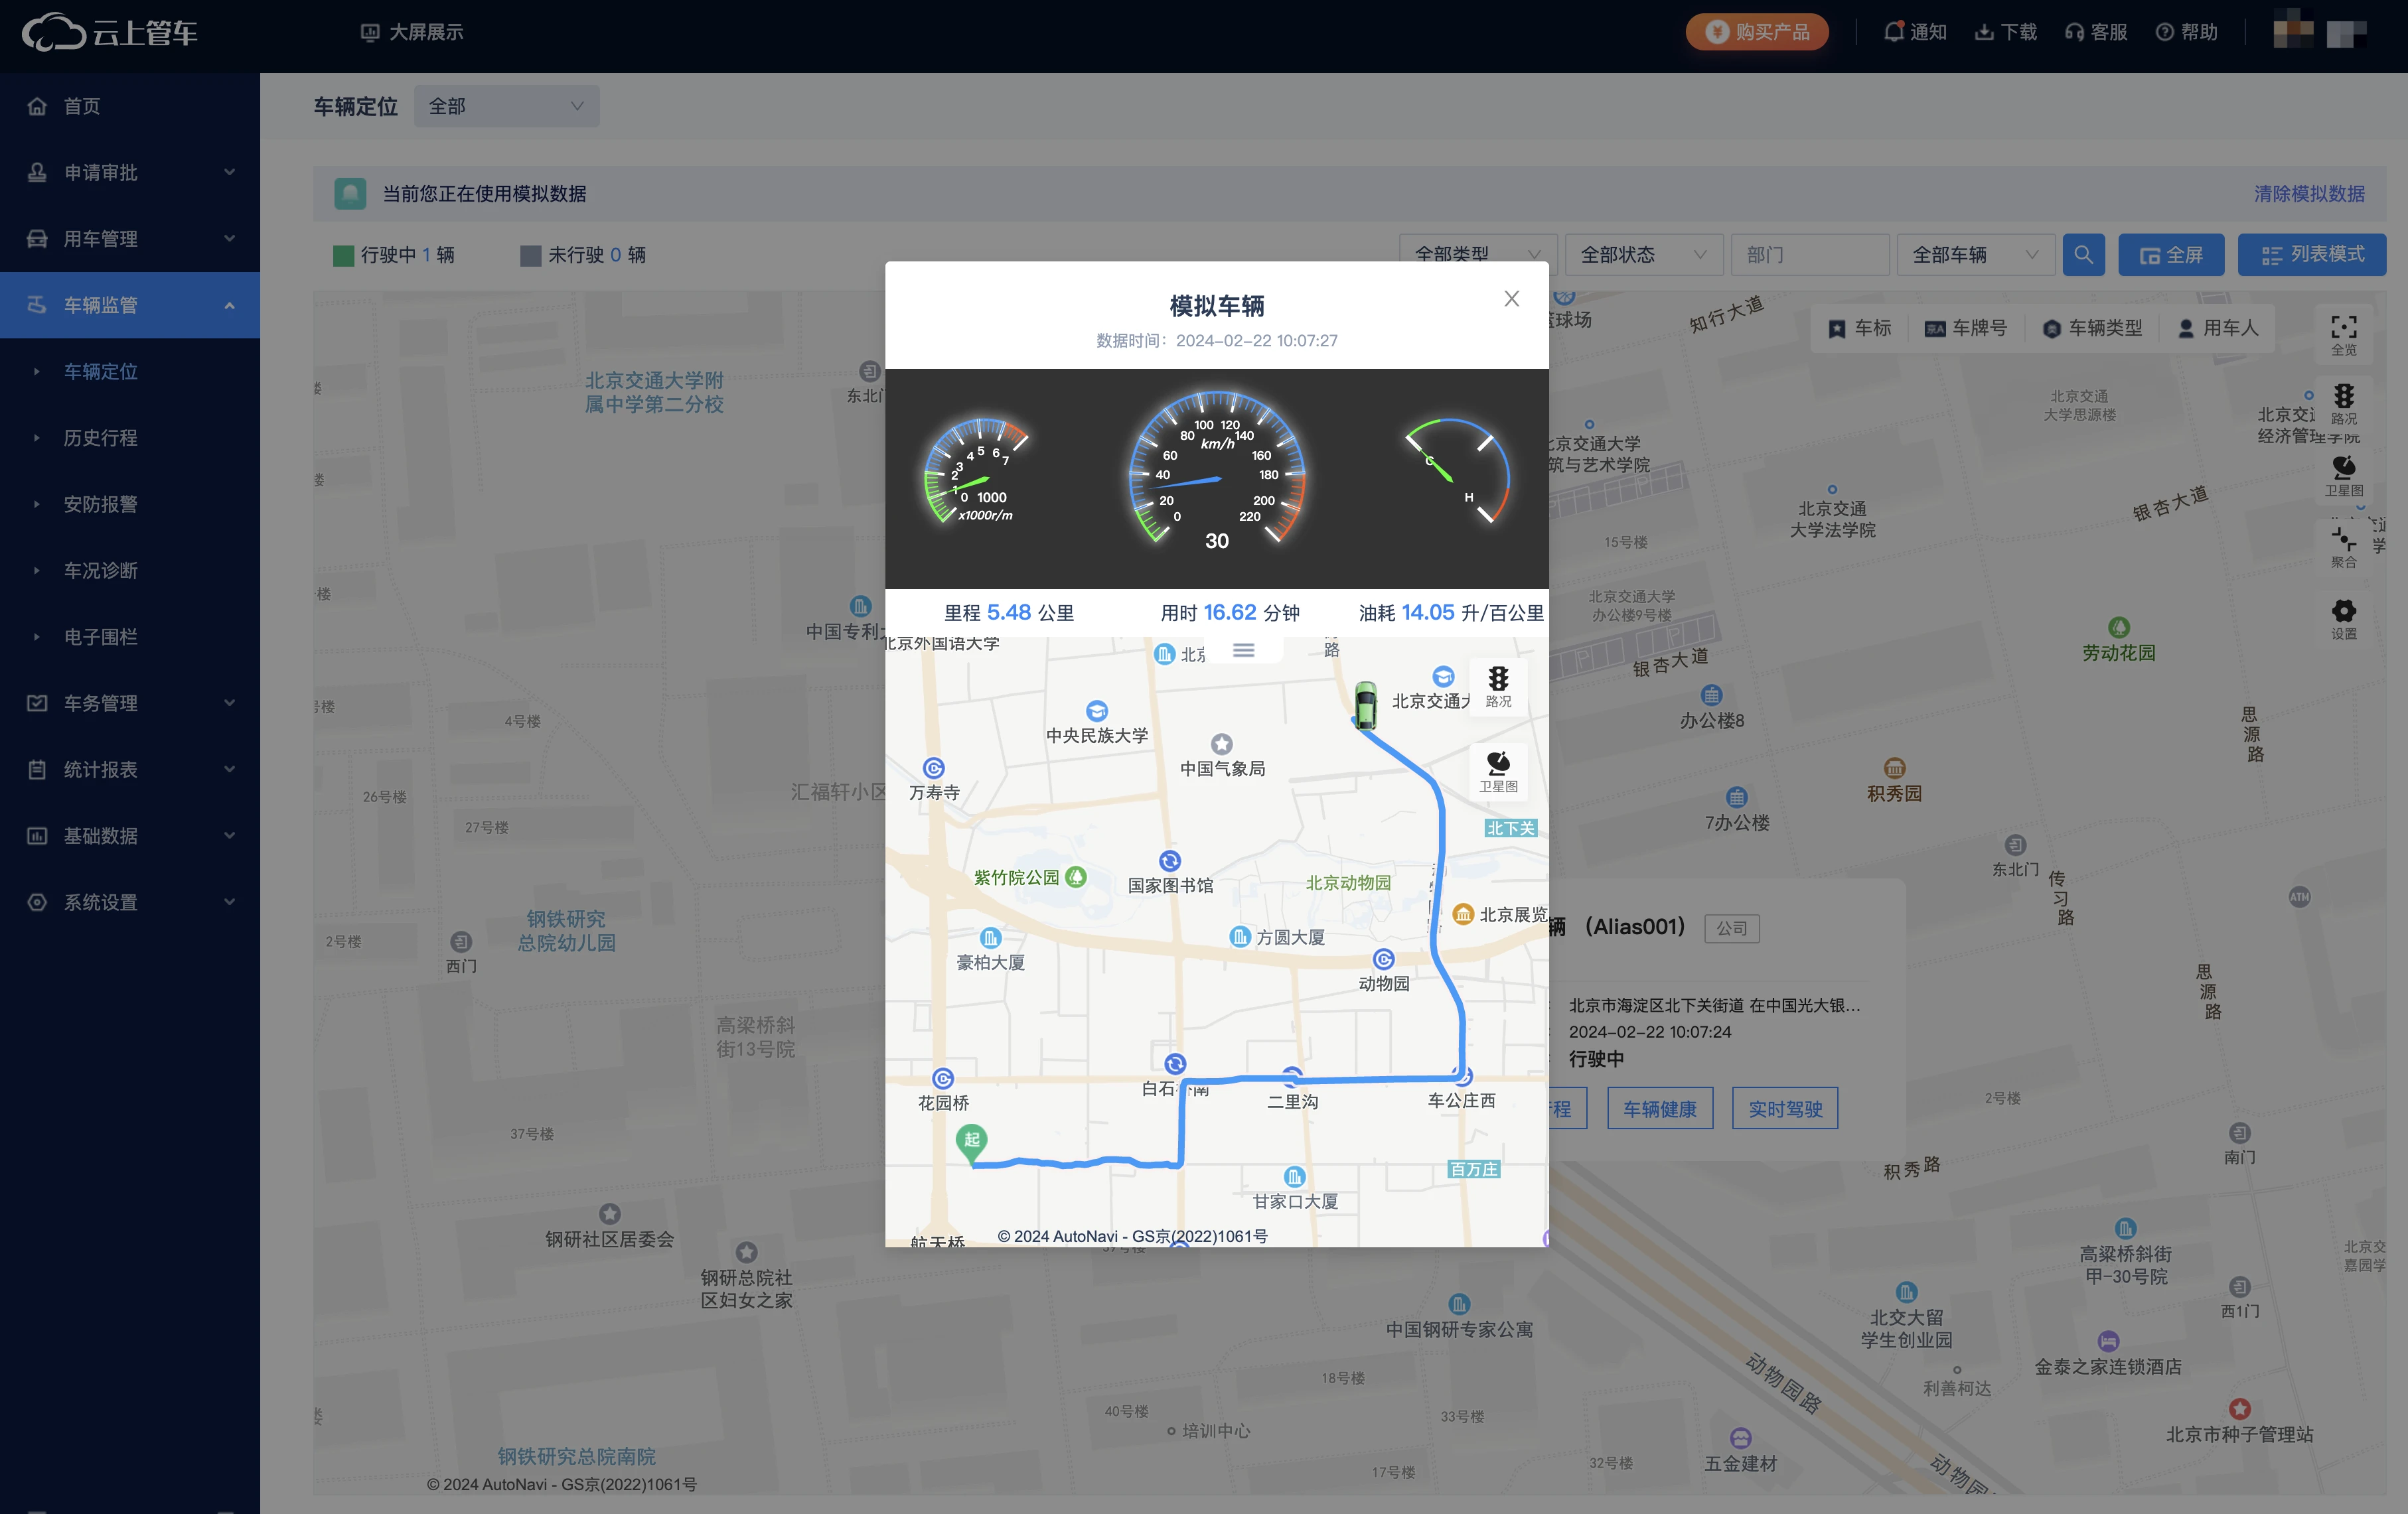Open 客服 customer service headset
Image resolution: width=2408 pixels, height=1514 pixels.
2096,32
